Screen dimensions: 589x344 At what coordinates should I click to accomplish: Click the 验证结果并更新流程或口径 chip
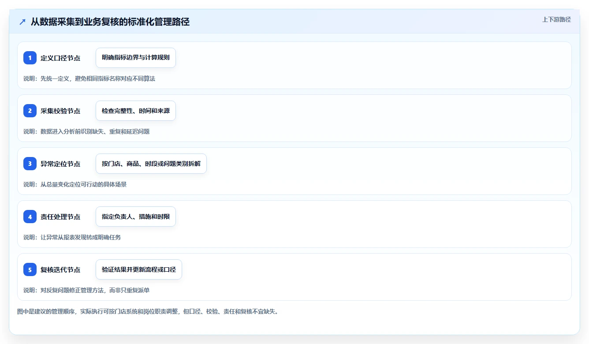point(139,269)
